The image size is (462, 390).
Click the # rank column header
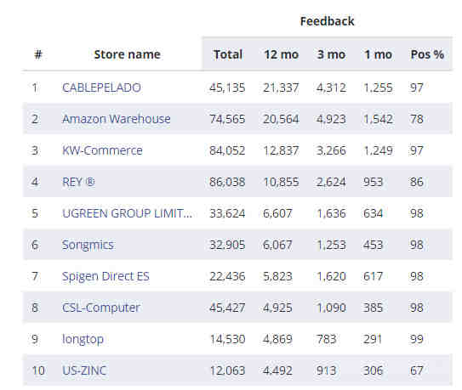point(38,54)
